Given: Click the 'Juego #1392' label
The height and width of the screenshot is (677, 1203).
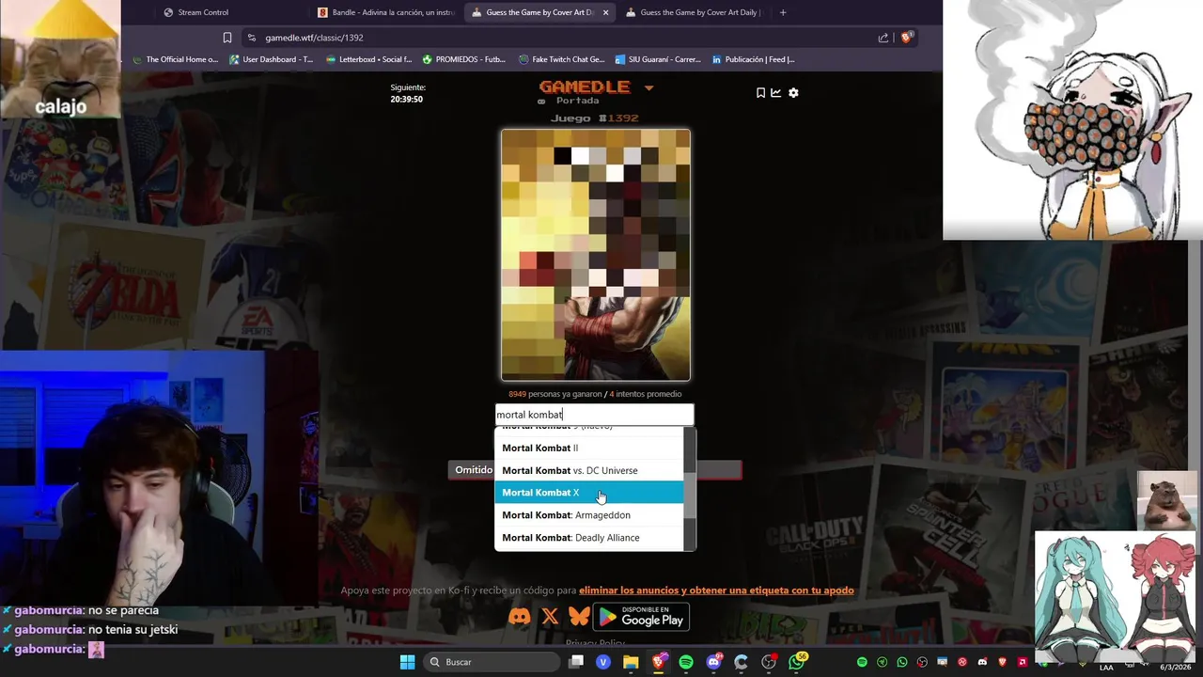Looking at the screenshot, I should pos(595,118).
